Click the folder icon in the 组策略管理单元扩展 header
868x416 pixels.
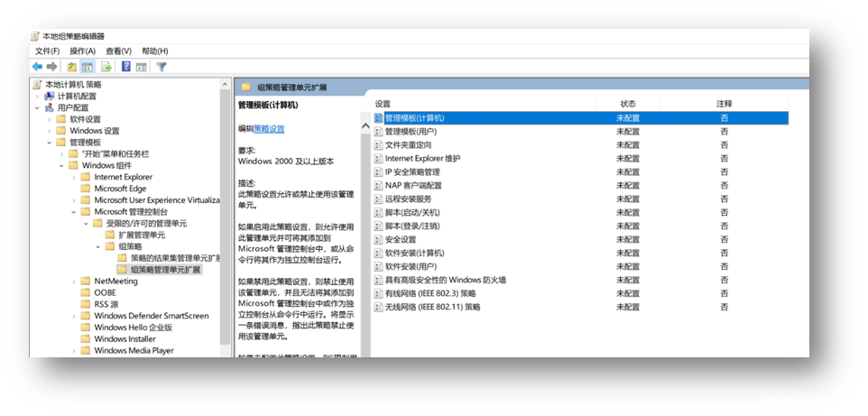[x=245, y=87]
